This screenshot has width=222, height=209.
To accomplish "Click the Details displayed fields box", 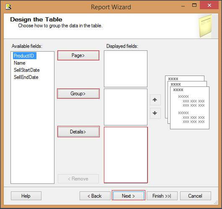I will point(126,155).
